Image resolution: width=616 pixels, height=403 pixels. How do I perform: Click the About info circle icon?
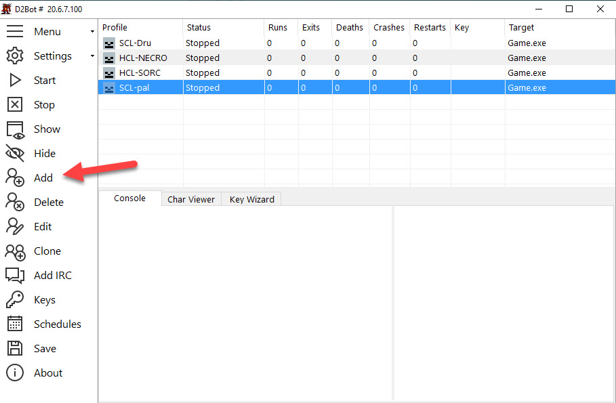coord(15,373)
